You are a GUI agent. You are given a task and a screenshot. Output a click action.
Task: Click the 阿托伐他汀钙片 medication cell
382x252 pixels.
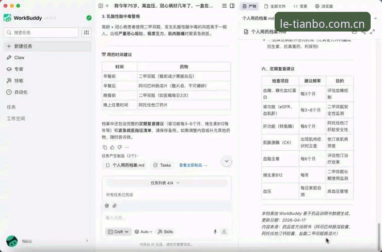pyautogui.click(x=184, y=105)
